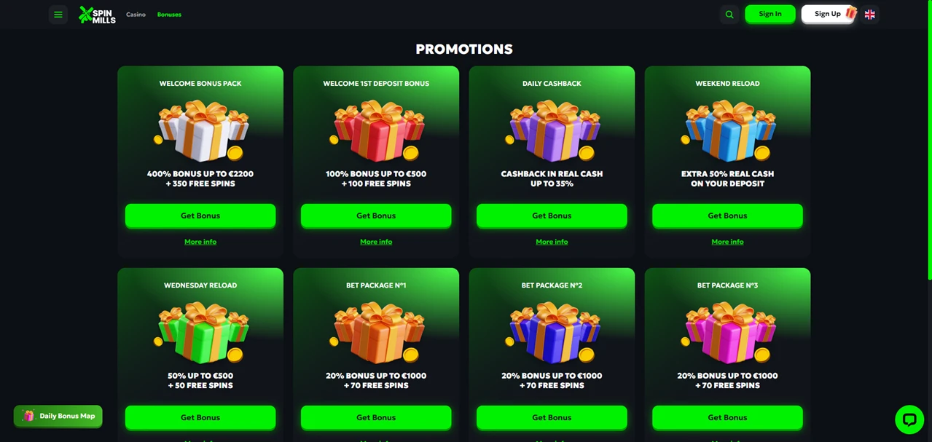Open the live chat bubble icon

909,419
